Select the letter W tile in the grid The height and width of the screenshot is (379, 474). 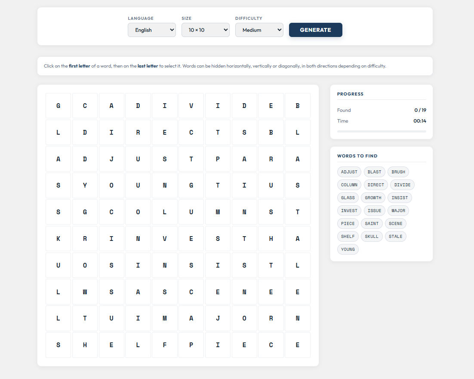coord(85,292)
